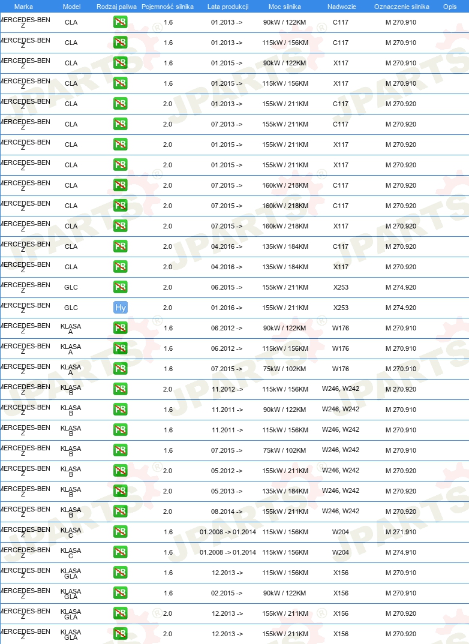Click the Rodzaj paliwa column header
The image size is (469, 644).
coord(116,7)
